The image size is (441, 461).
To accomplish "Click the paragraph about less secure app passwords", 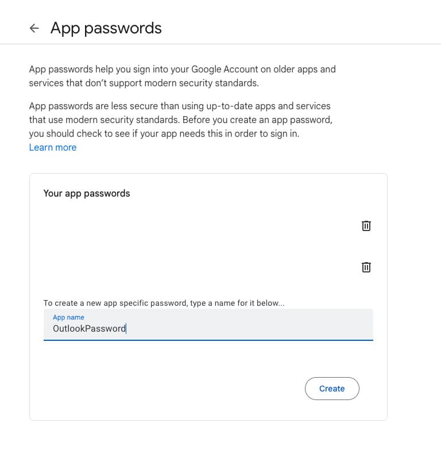I will click(180, 120).
